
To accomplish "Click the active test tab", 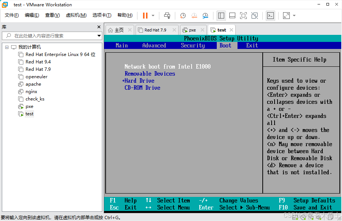I will click(x=222, y=30).
